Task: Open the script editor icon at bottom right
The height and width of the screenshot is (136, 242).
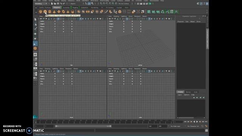Action: coord(206,130)
